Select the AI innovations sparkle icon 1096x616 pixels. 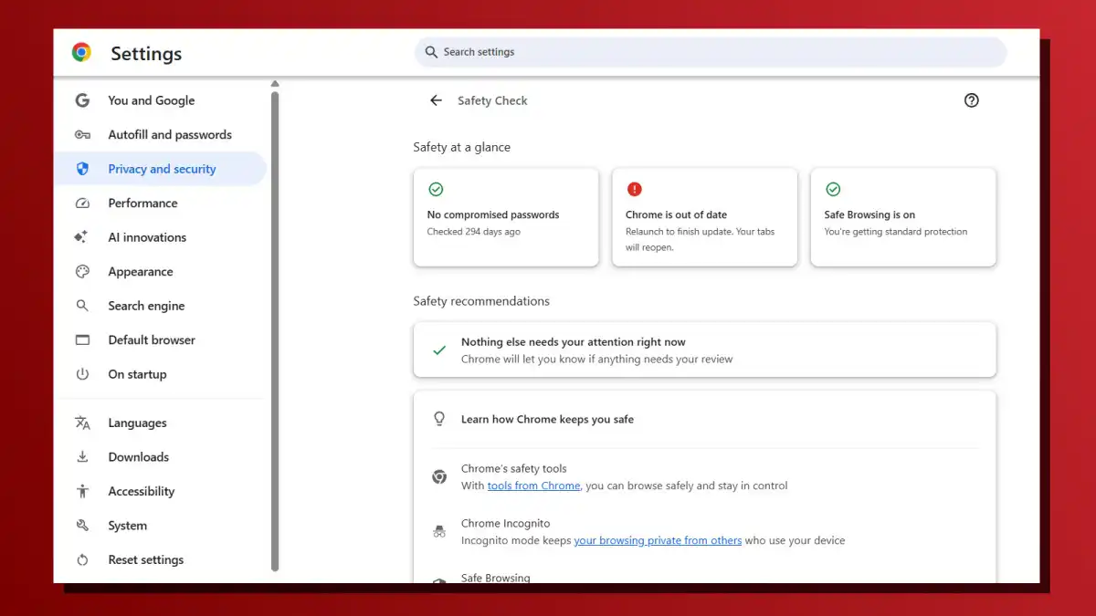(x=82, y=236)
